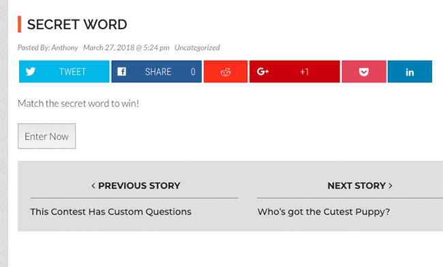Go to NEXT STORY heading
Image resolution: width=443 pixels, height=267 pixels.
point(356,186)
